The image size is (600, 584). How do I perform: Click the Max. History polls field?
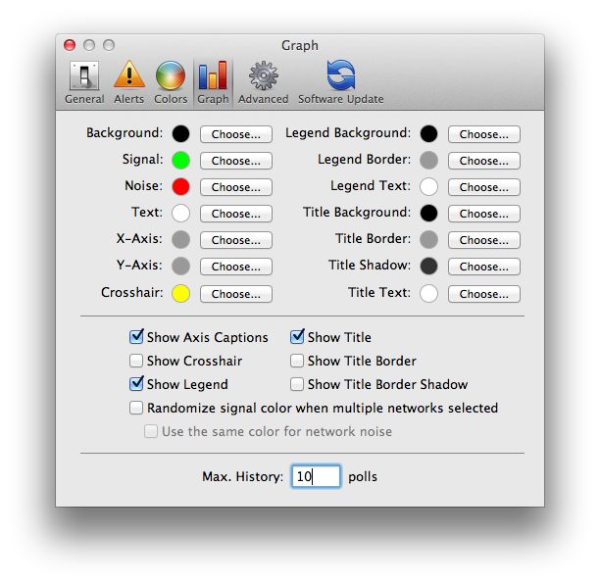[316, 477]
